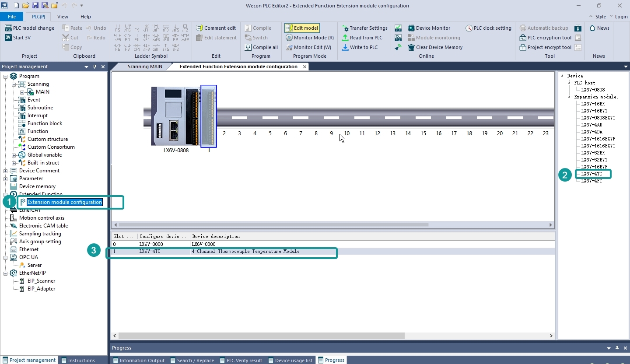
Task: Switch to Monitor Edit (W) mode
Action: pyautogui.click(x=308, y=47)
